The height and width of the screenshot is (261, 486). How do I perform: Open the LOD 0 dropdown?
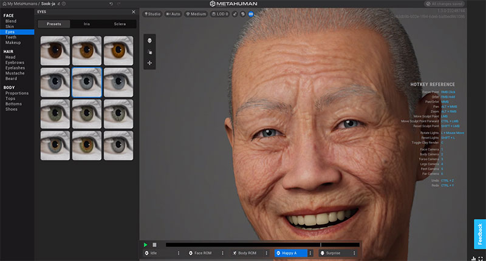point(220,14)
